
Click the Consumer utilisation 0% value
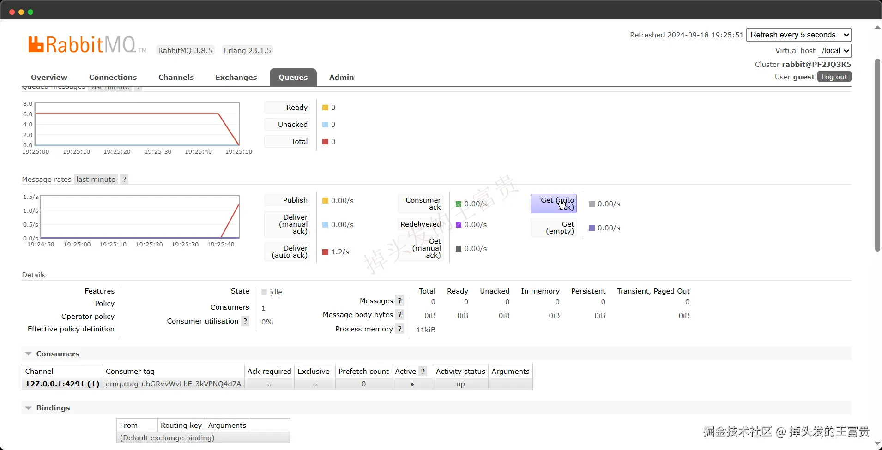click(x=267, y=322)
